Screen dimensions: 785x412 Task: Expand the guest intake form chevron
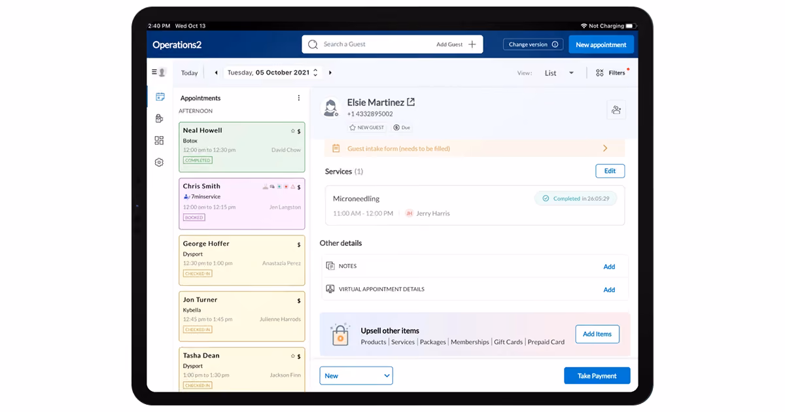[605, 148]
